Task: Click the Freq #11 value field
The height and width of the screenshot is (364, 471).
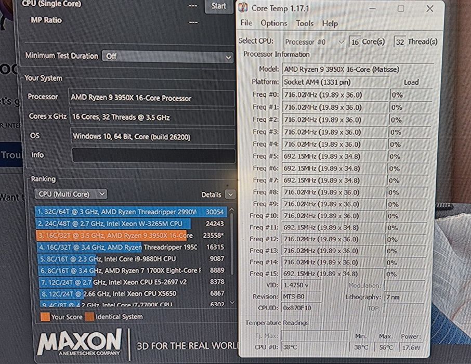Action: tap(333, 228)
